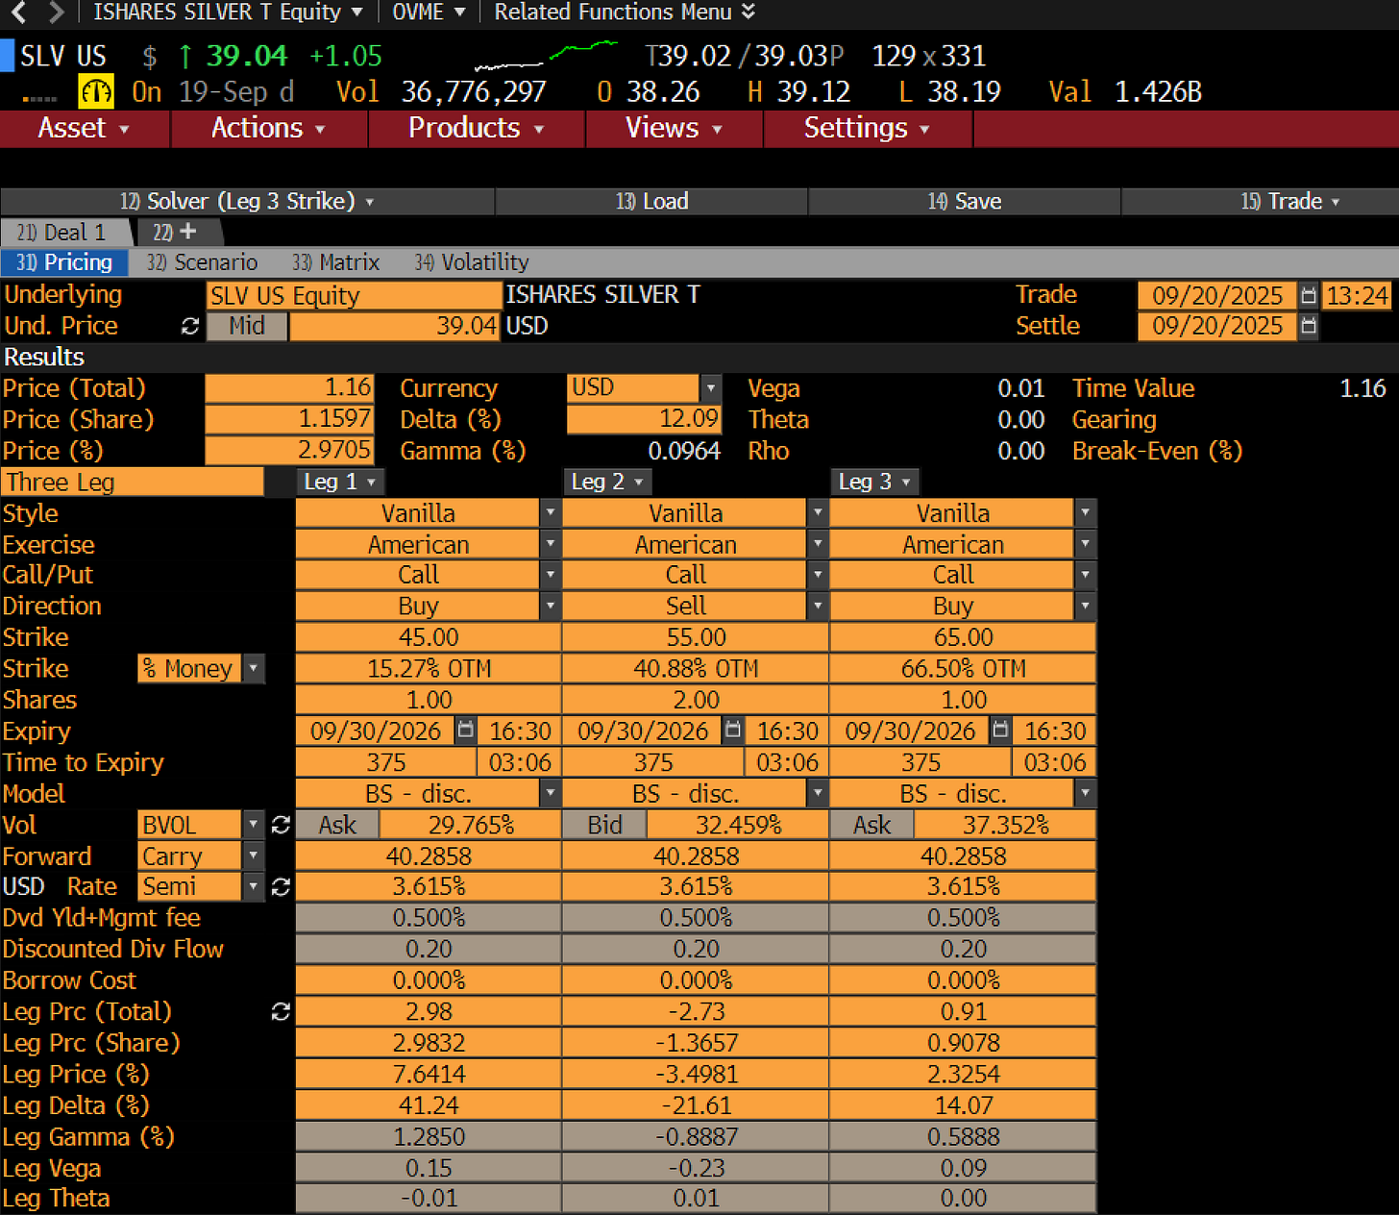The image size is (1399, 1215).
Task: Open the Views menu
Action: [x=674, y=129]
